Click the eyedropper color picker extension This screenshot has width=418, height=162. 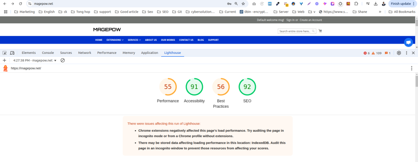click(x=278, y=4)
